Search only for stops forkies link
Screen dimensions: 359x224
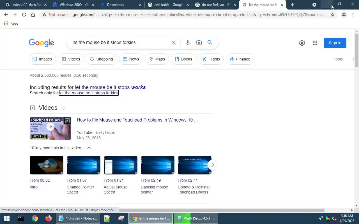tap(89, 93)
